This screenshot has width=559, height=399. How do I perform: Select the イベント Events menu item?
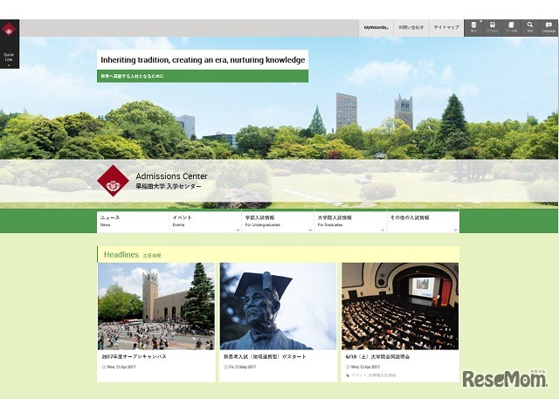[205, 222]
